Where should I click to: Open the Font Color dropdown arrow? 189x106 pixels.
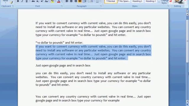(x=61, y=1)
